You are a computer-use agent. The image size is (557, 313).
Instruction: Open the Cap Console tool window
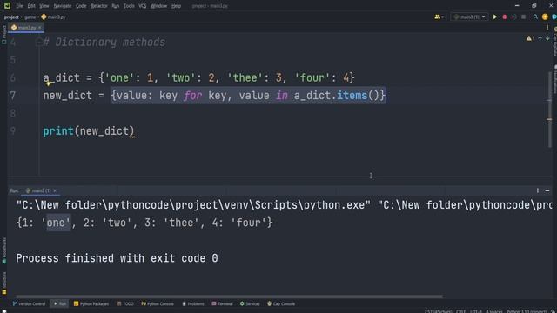click(x=281, y=303)
